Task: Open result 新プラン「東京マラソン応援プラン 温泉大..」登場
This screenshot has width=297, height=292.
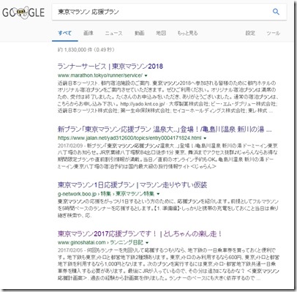Action: [x=165, y=129]
